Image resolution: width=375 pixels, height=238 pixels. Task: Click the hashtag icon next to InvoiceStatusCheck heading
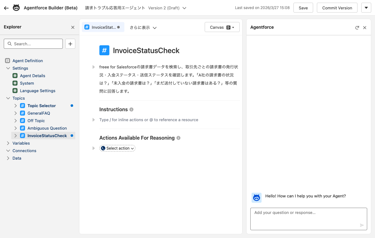pyautogui.click(x=104, y=50)
